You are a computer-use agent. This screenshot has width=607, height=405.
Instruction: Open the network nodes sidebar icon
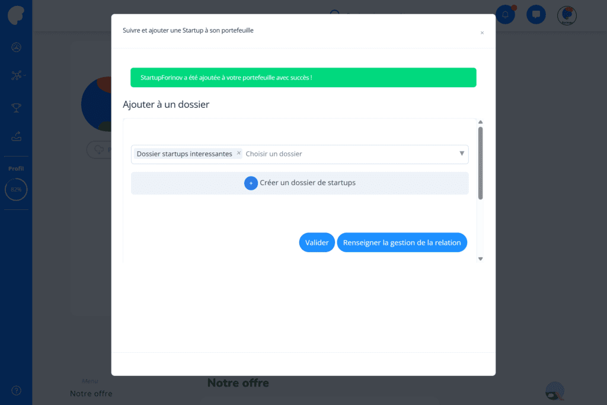16,75
